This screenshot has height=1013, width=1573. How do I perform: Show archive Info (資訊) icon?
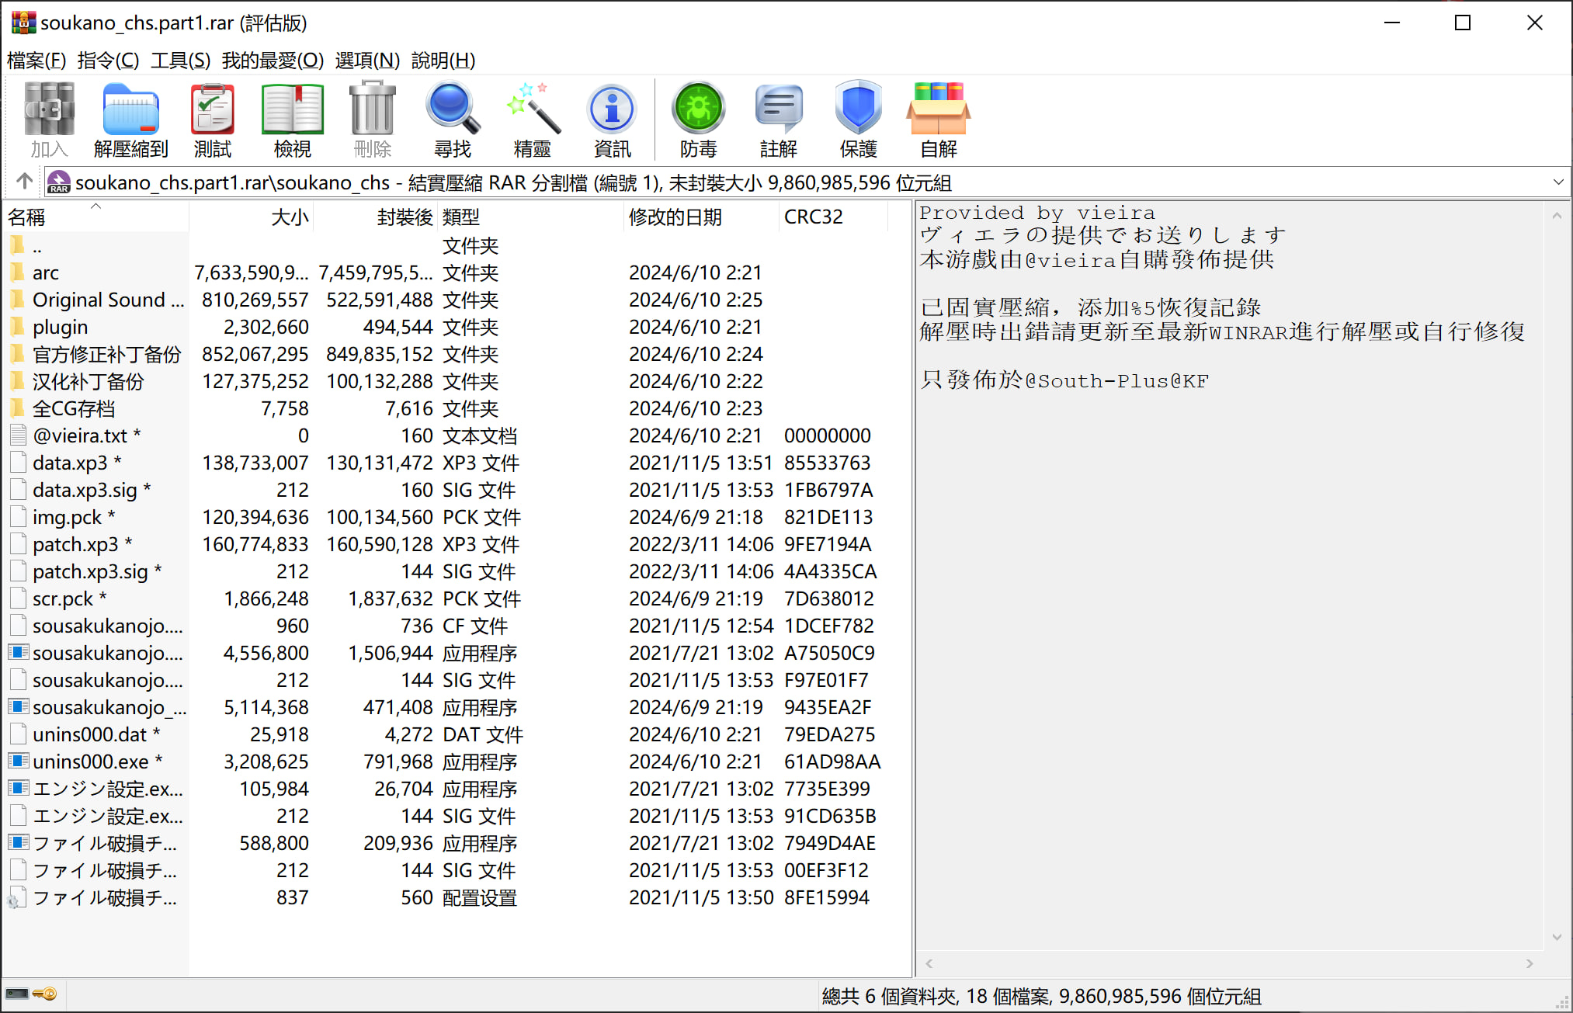612,119
